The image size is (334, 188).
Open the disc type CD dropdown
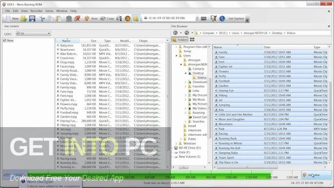point(33,33)
